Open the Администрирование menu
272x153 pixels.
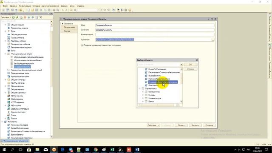click(x=50, y=6)
